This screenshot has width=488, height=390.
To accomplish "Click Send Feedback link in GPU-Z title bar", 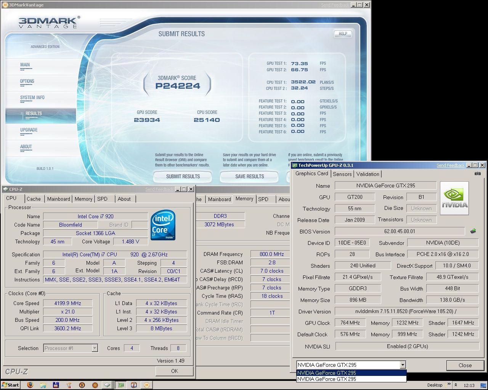I will coord(451,165).
